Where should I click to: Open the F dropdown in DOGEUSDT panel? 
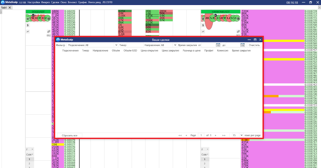coord(29,150)
